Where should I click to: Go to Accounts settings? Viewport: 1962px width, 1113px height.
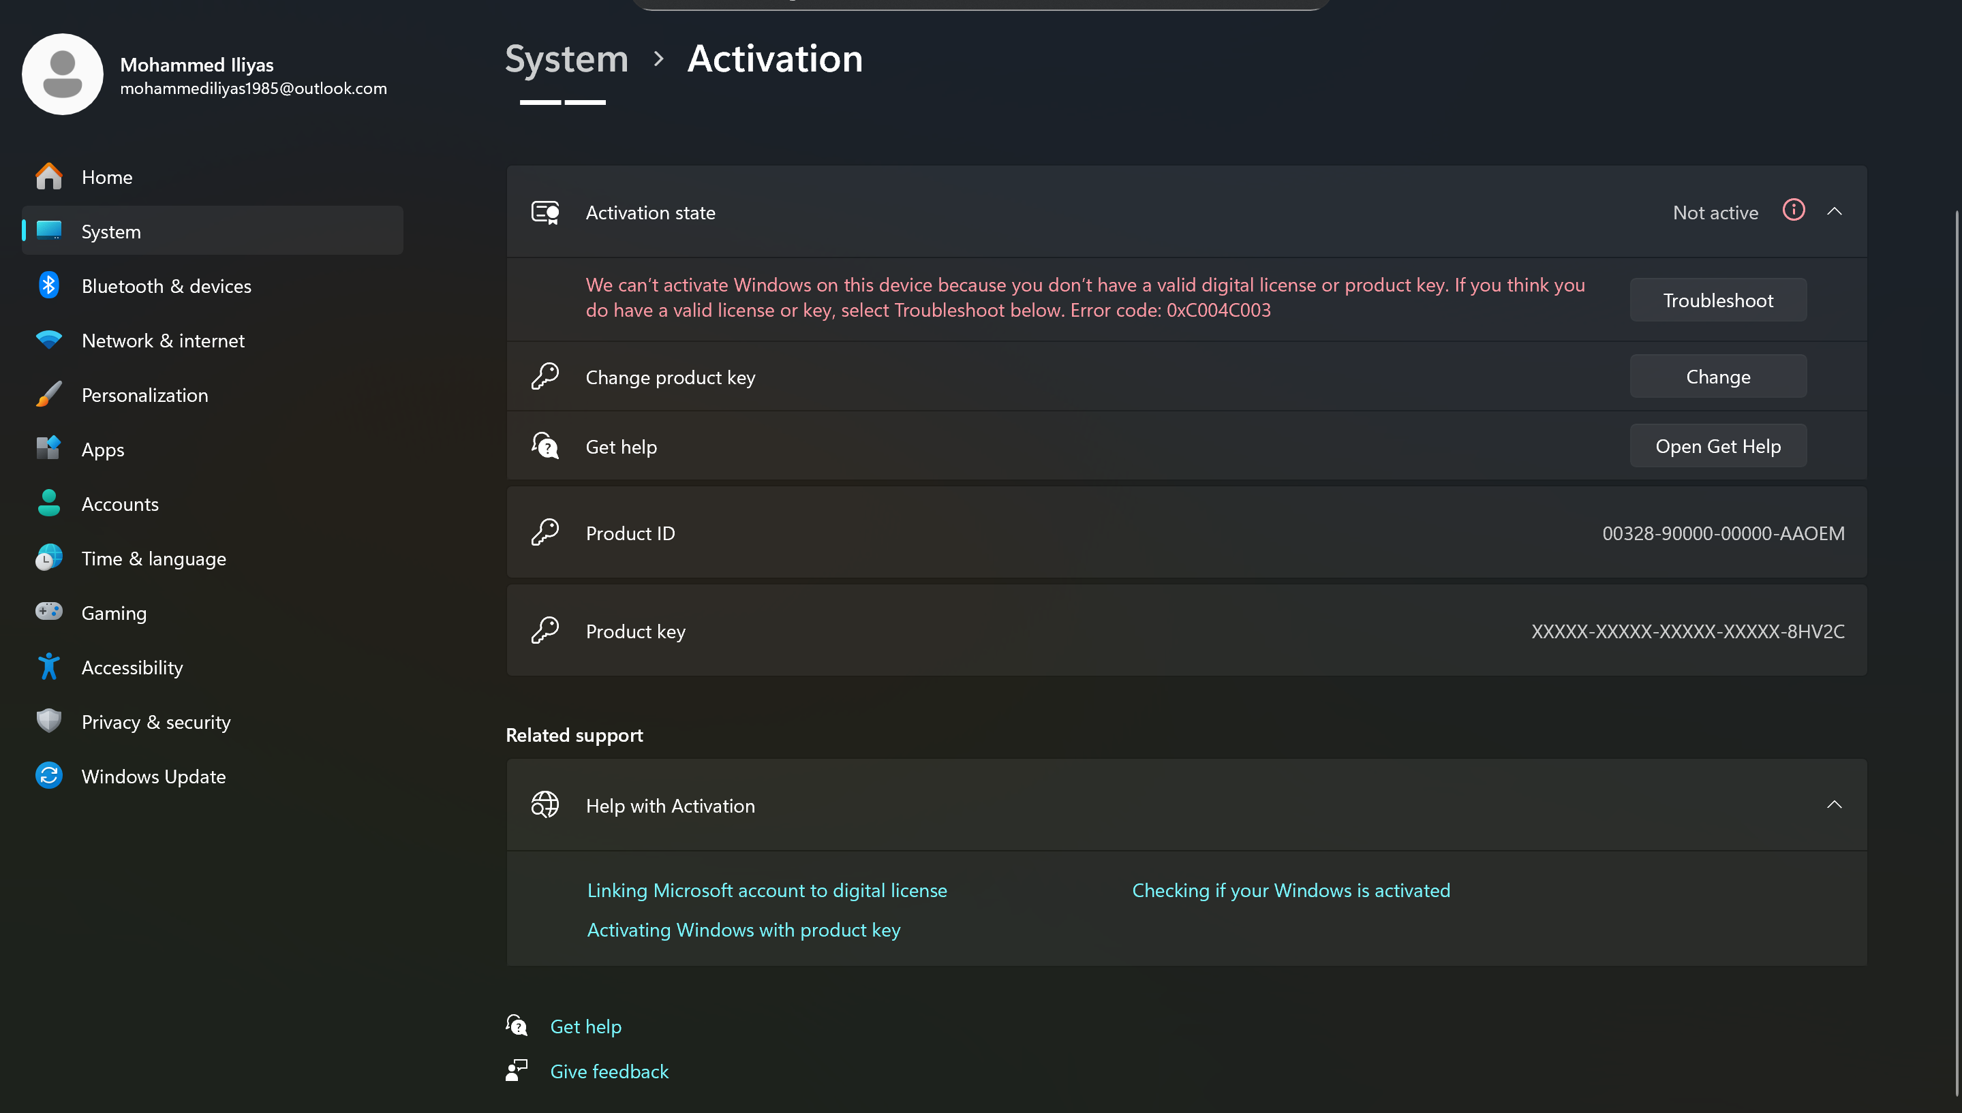tap(120, 504)
